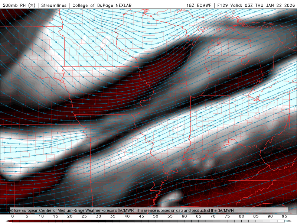Click colorbar label "75"
The height and width of the screenshot is (223, 297).
[x=227, y=216]
